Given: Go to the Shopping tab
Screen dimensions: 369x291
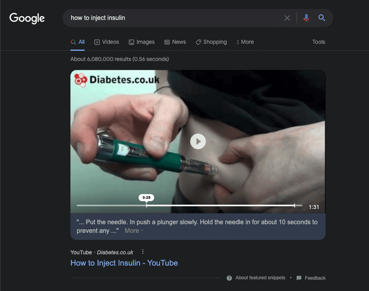Looking at the screenshot, I should click(x=211, y=42).
